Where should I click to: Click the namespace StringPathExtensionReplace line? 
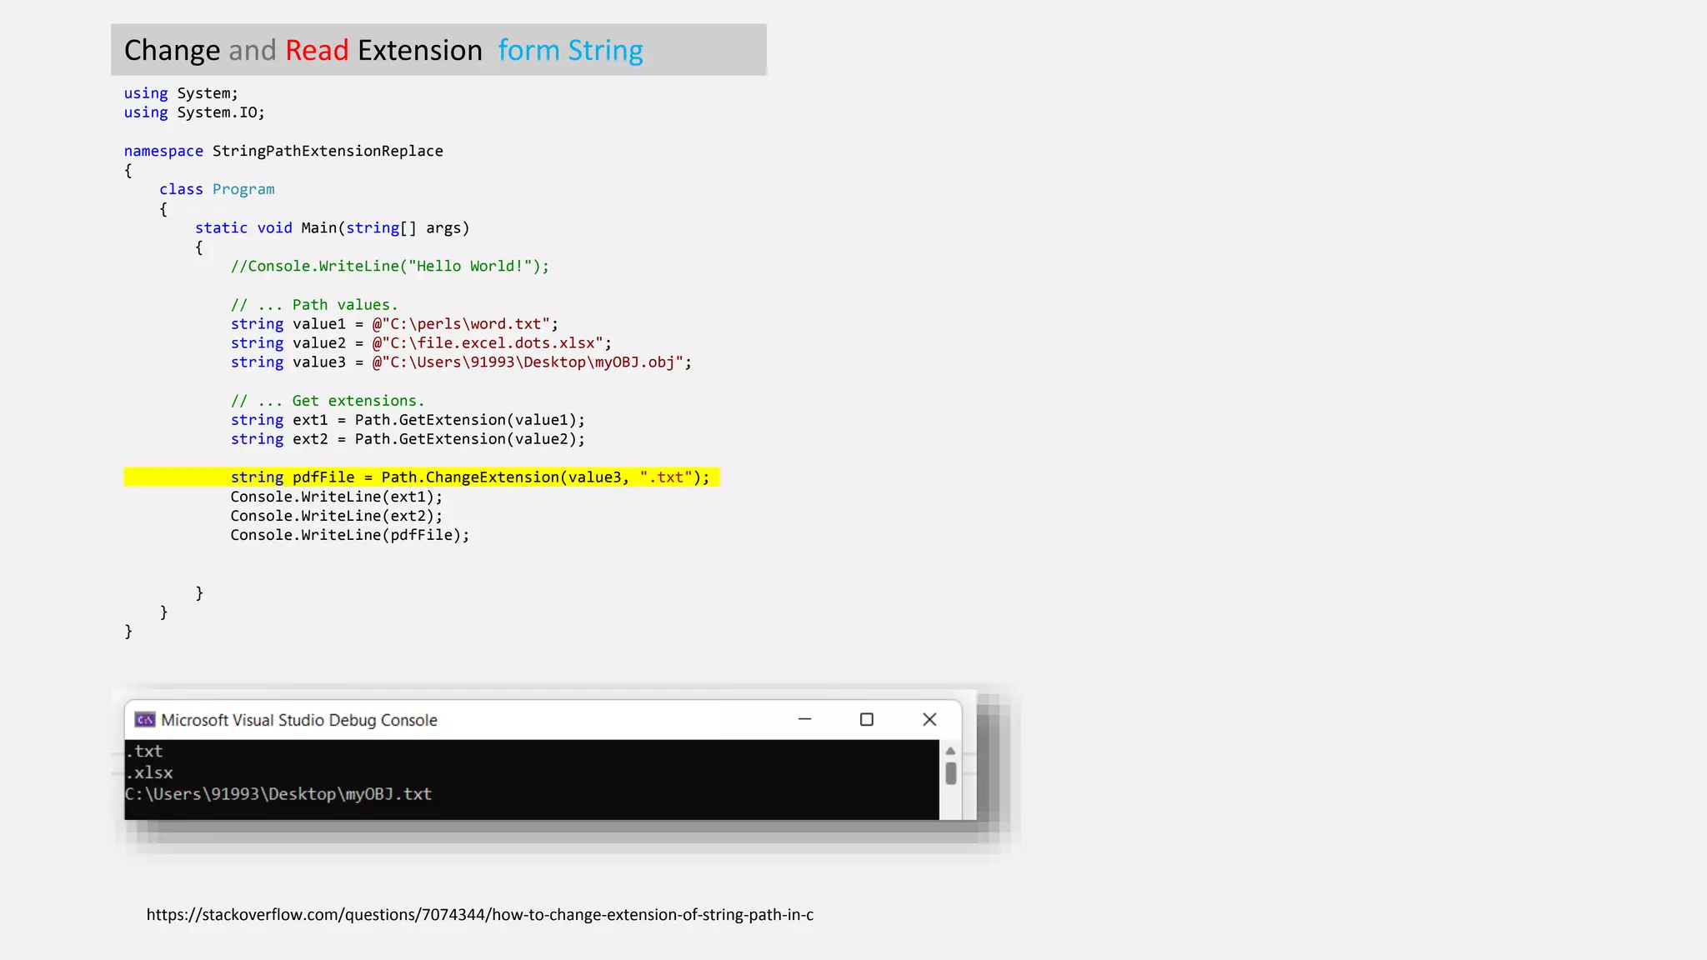click(x=283, y=151)
